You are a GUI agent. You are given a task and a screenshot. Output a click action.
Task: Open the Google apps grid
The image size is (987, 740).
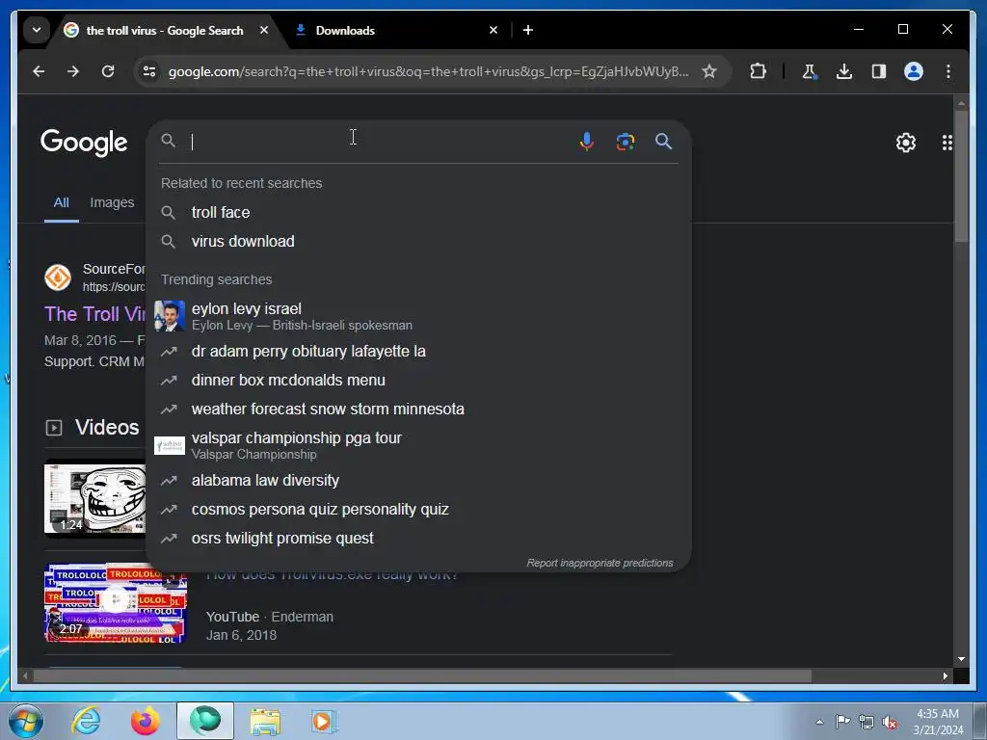pyautogui.click(x=947, y=143)
